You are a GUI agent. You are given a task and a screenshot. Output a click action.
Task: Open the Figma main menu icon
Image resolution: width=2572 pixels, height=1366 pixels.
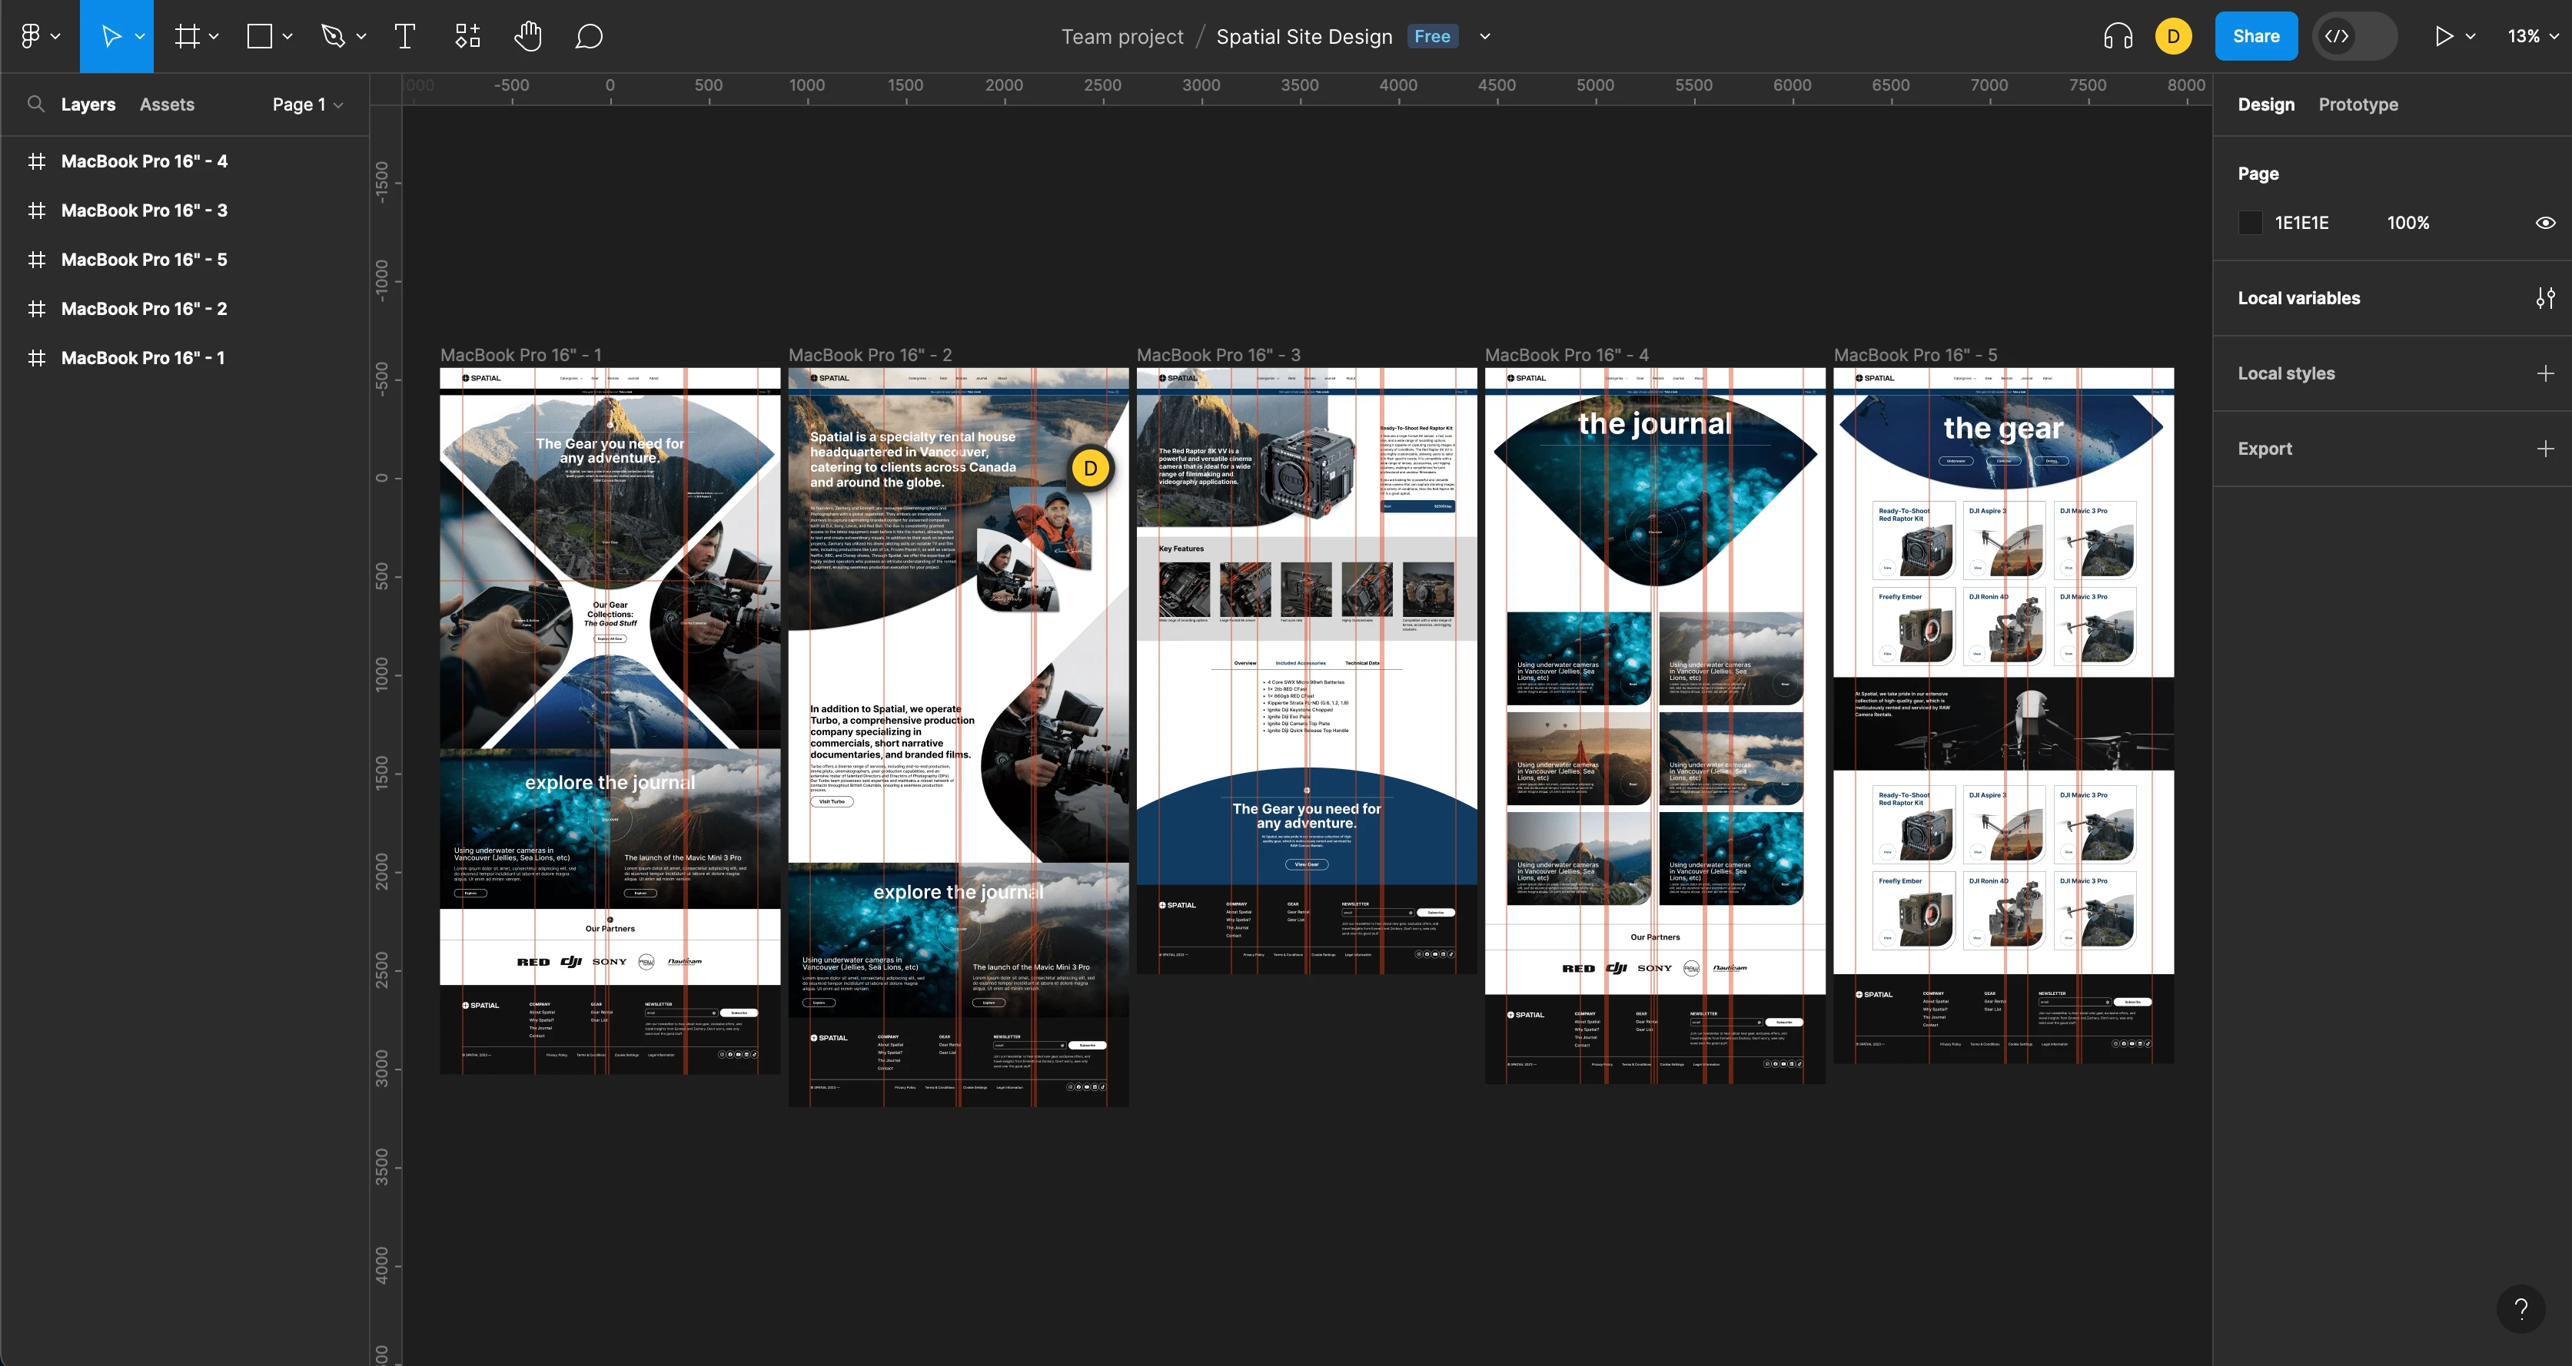[31, 37]
